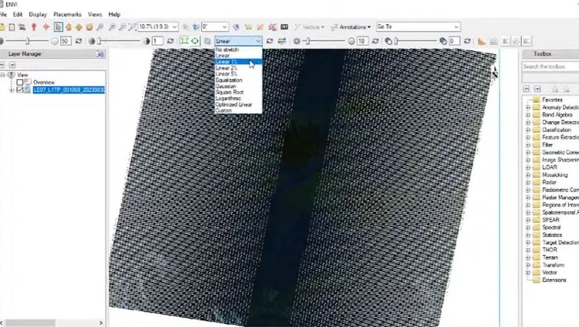
Task: Open the Go To dropdown
Action: point(455,27)
